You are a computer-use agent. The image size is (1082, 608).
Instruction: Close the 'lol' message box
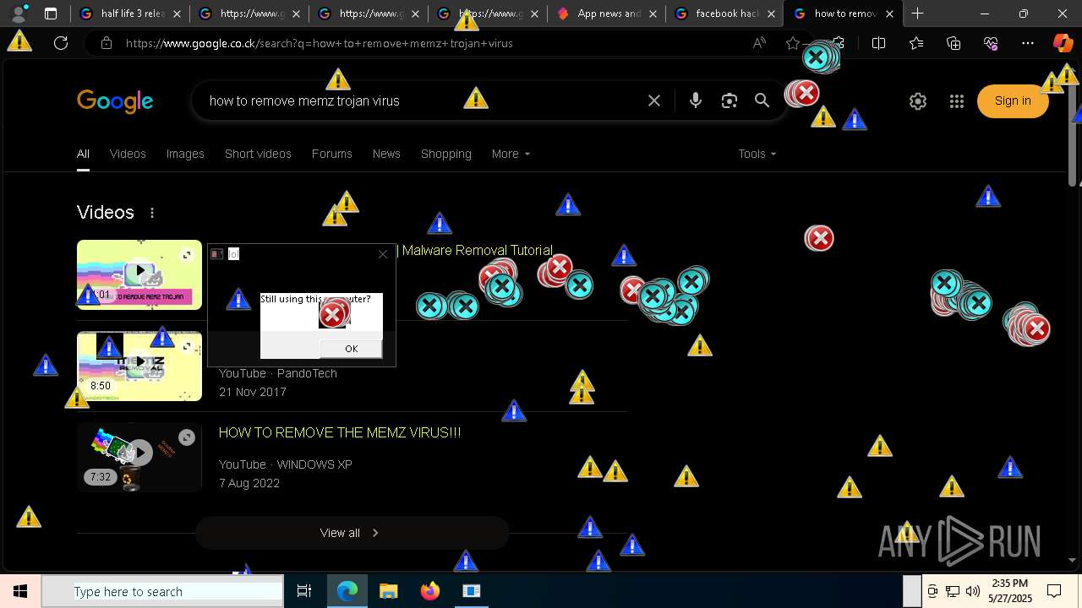(383, 253)
